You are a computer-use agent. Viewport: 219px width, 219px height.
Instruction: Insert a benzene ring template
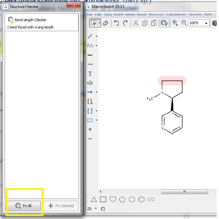coord(141,199)
